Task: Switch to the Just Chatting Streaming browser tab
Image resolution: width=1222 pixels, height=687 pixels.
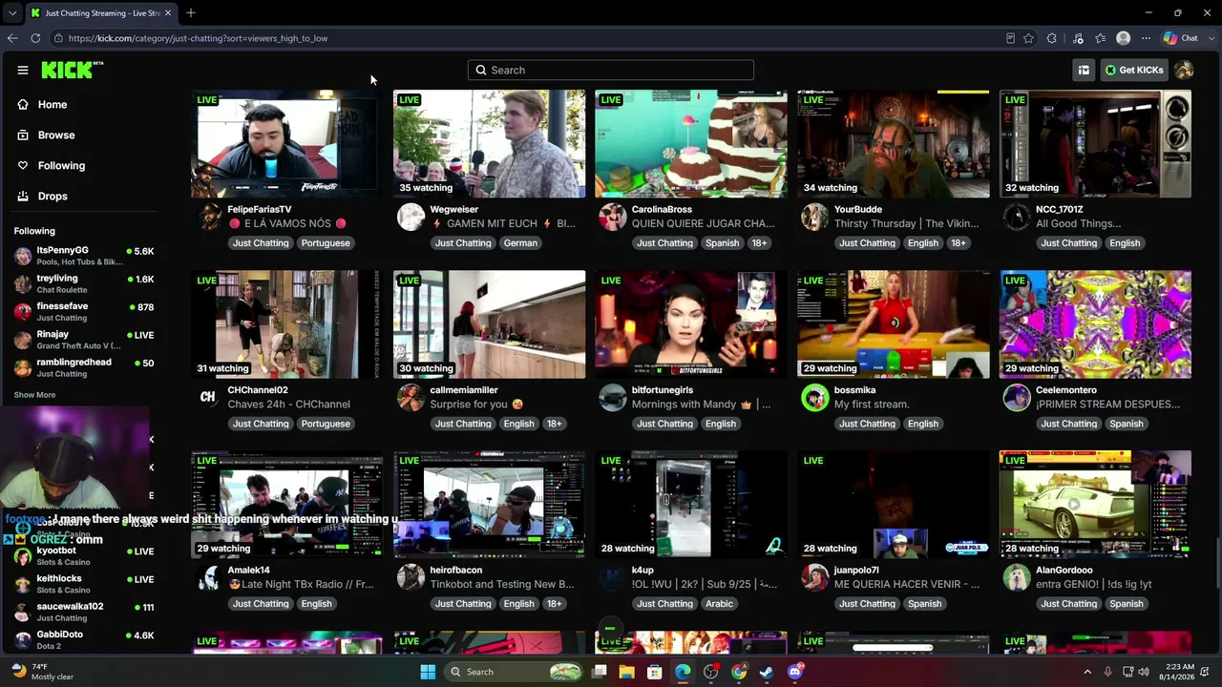Action: click(x=100, y=12)
